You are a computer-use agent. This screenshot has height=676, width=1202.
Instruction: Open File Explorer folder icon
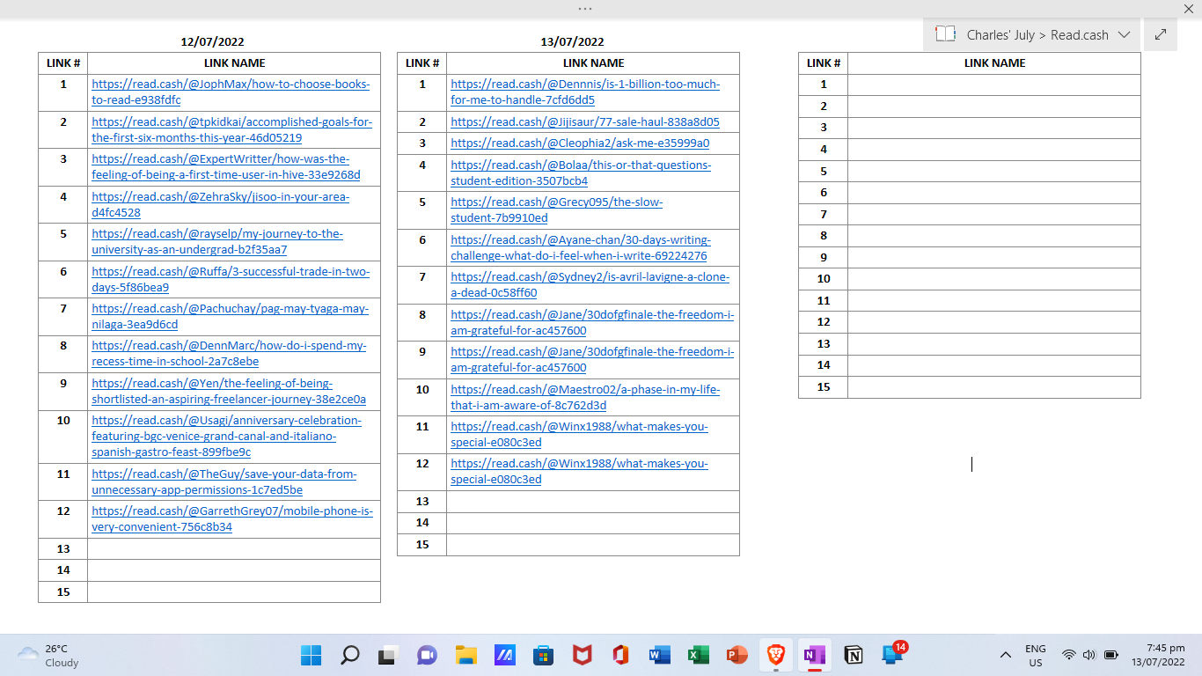(465, 655)
